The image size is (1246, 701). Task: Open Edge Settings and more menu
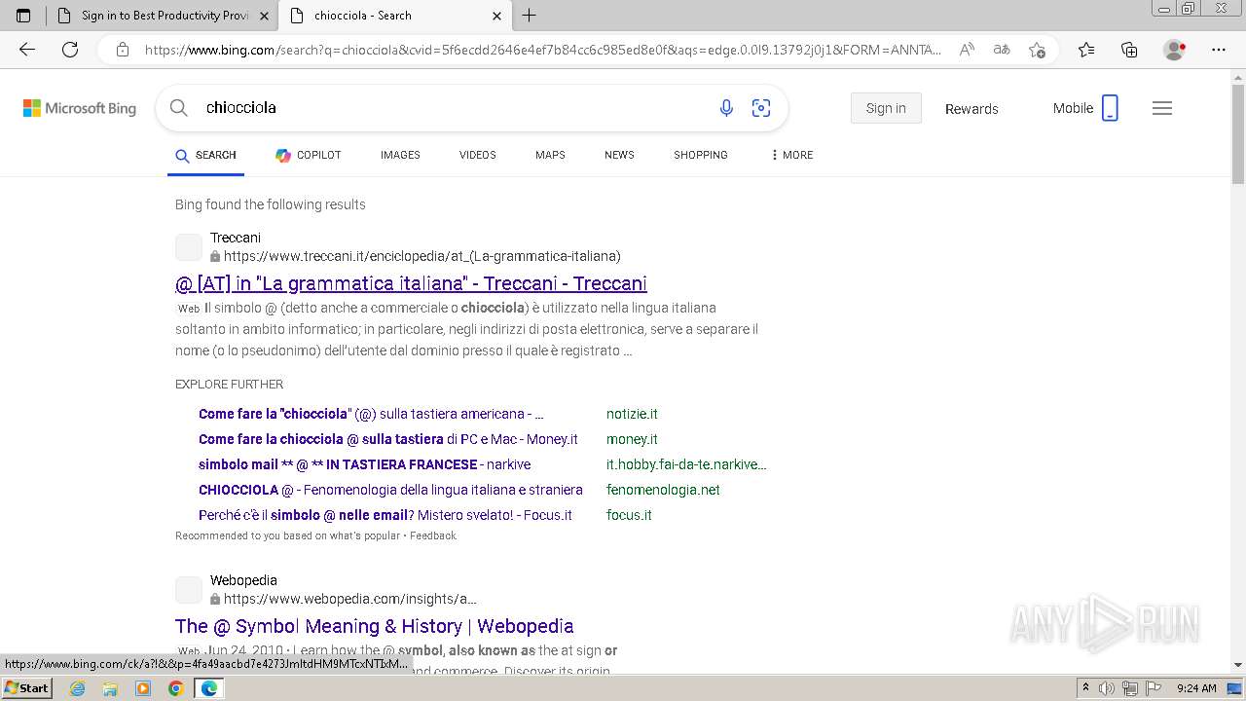click(x=1219, y=50)
